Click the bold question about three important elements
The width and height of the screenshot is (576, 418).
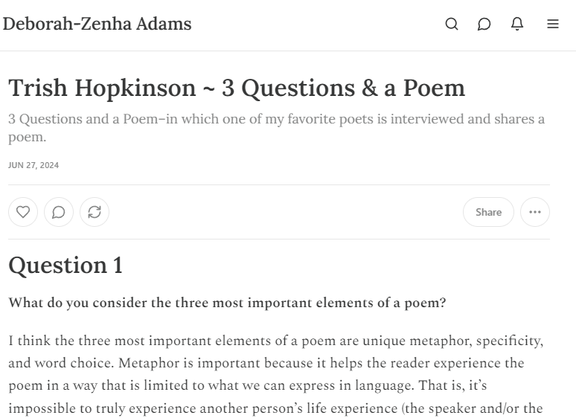[227, 303]
